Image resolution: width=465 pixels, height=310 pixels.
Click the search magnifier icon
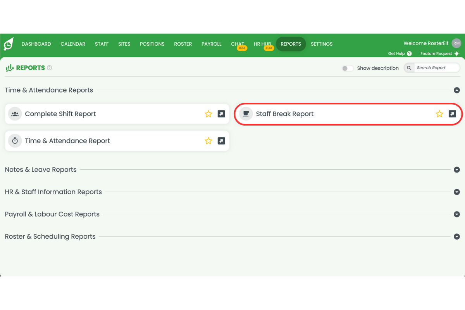[x=409, y=67]
